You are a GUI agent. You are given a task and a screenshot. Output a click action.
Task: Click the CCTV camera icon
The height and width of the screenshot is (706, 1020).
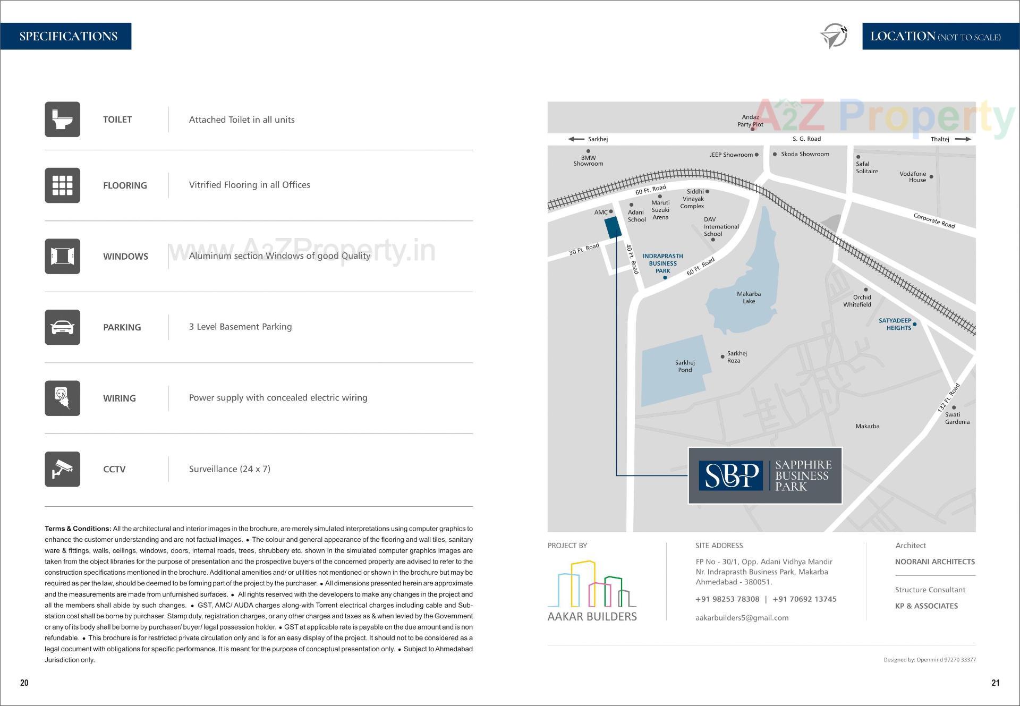[62, 469]
